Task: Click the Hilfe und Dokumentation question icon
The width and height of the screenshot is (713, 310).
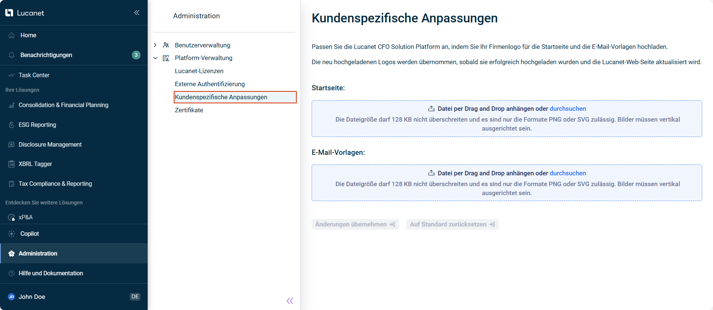Action: tap(12, 273)
